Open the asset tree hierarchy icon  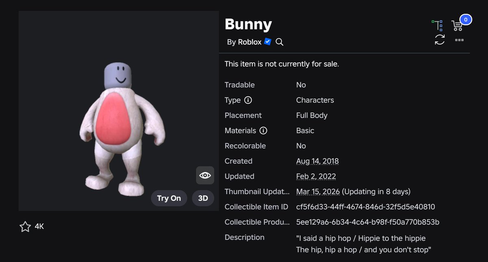click(438, 25)
